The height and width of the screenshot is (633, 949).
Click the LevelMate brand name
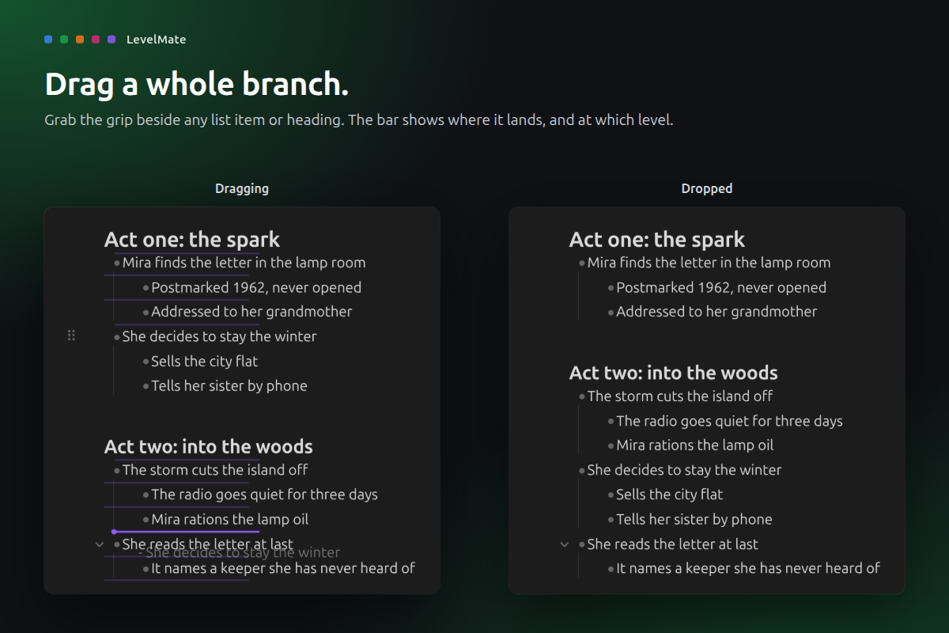157,40
